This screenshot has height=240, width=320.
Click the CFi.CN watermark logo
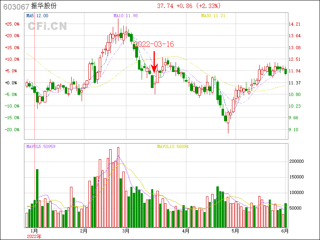coord(47,26)
